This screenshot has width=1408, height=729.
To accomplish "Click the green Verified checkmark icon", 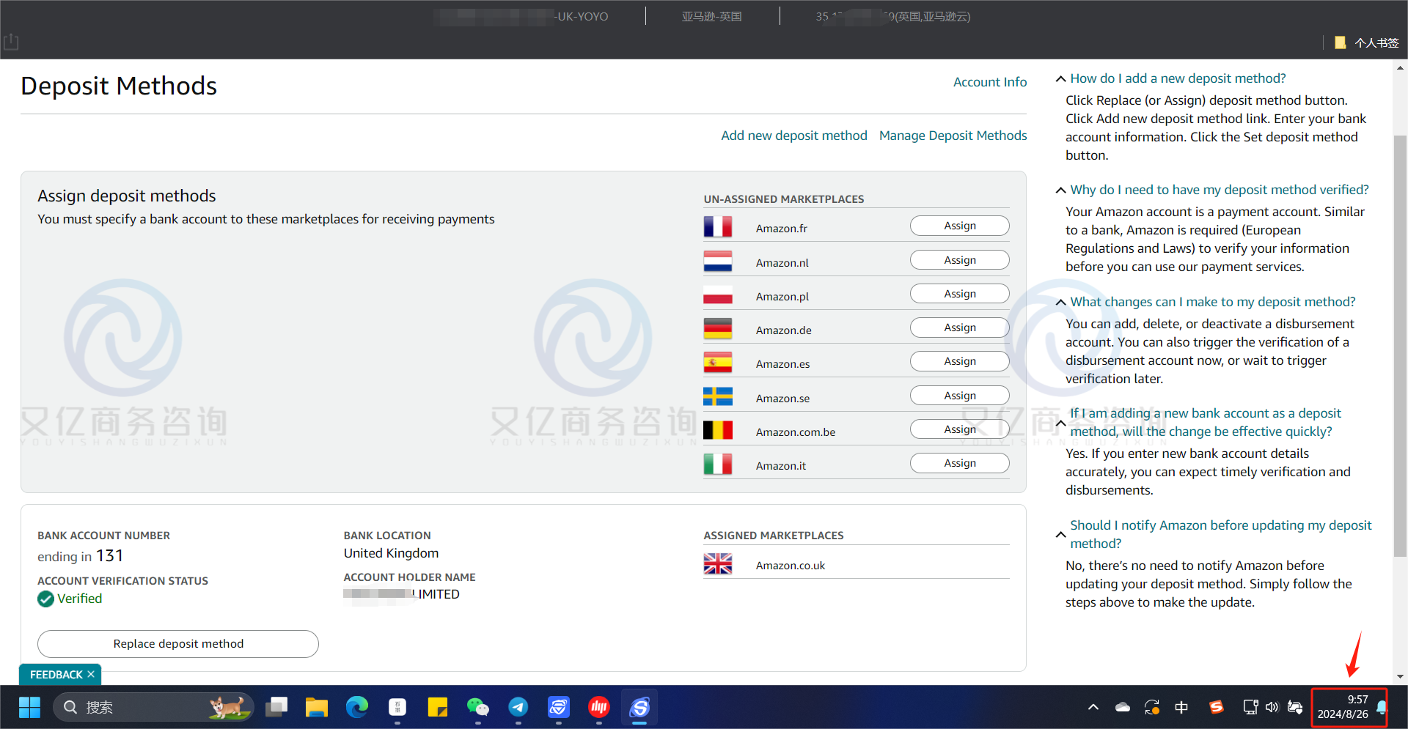I will pos(45,599).
